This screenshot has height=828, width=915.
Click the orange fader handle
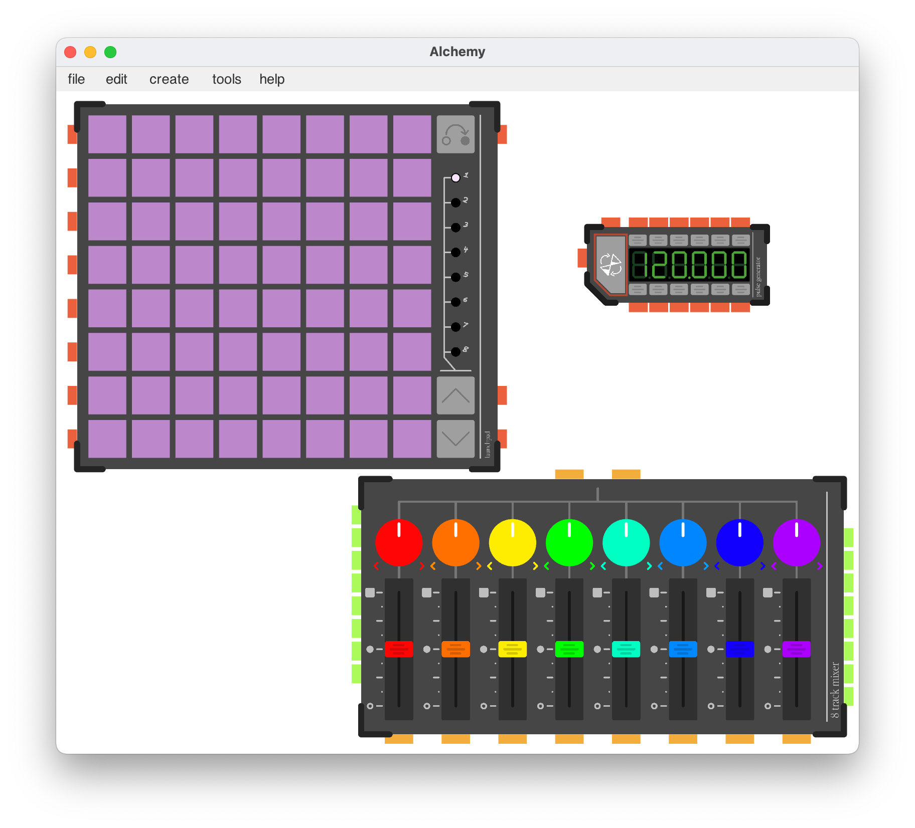(455, 649)
